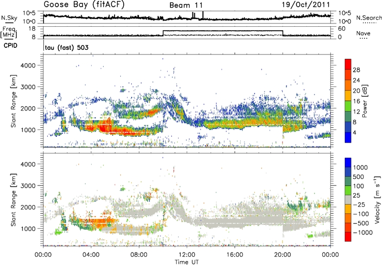Click the 18 tick on frequency axis
The height and width of the screenshot is (265, 382).
click(x=32, y=29)
